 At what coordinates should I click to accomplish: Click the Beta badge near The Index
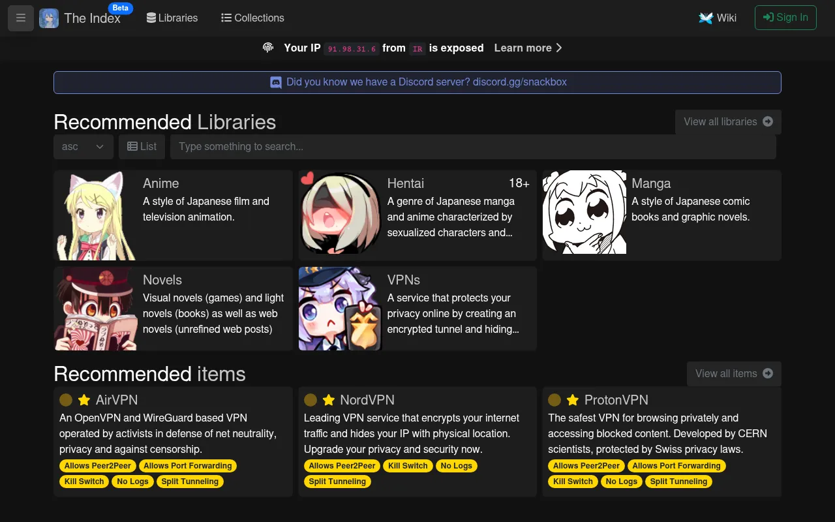(x=120, y=8)
